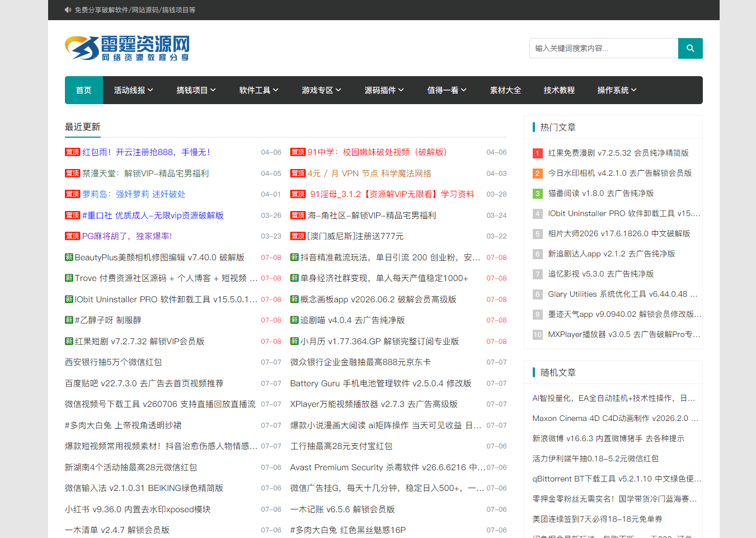The height and width of the screenshot is (538, 756).
Task: Open 微众银行企业金融抽京东卡 post
Action: (x=360, y=362)
